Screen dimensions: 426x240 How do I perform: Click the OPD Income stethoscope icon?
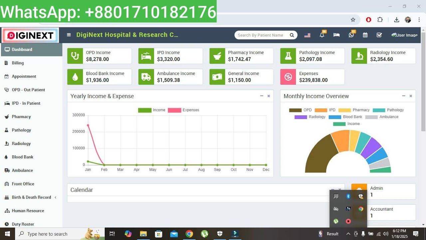click(x=75, y=56)
